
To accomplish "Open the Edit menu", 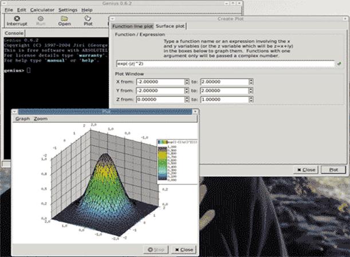I will [22, 10].
